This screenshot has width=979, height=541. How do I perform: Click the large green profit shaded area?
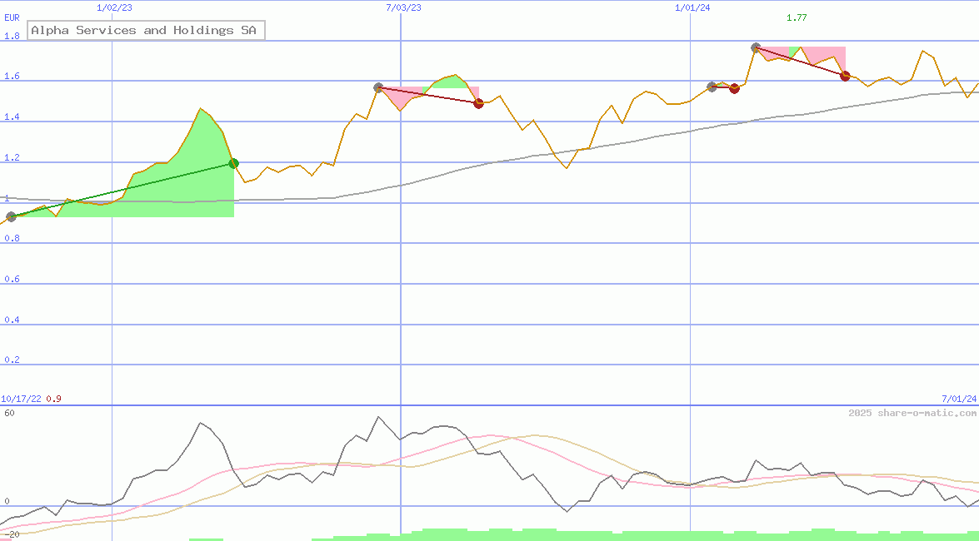[187, 179]
